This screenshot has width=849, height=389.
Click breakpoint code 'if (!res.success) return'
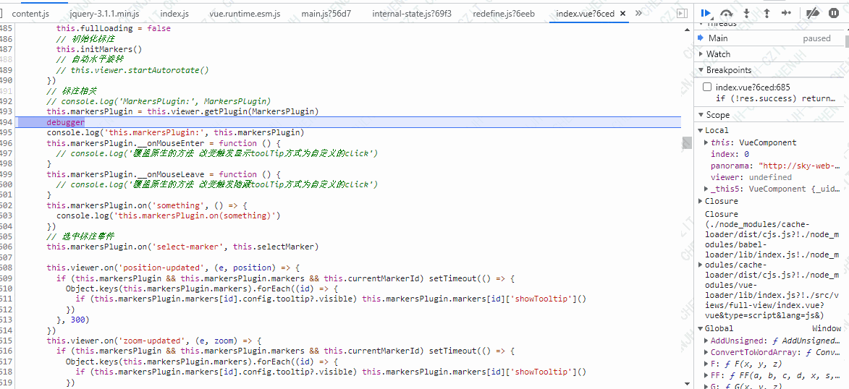pyautogui.click(x=776, y=98)
